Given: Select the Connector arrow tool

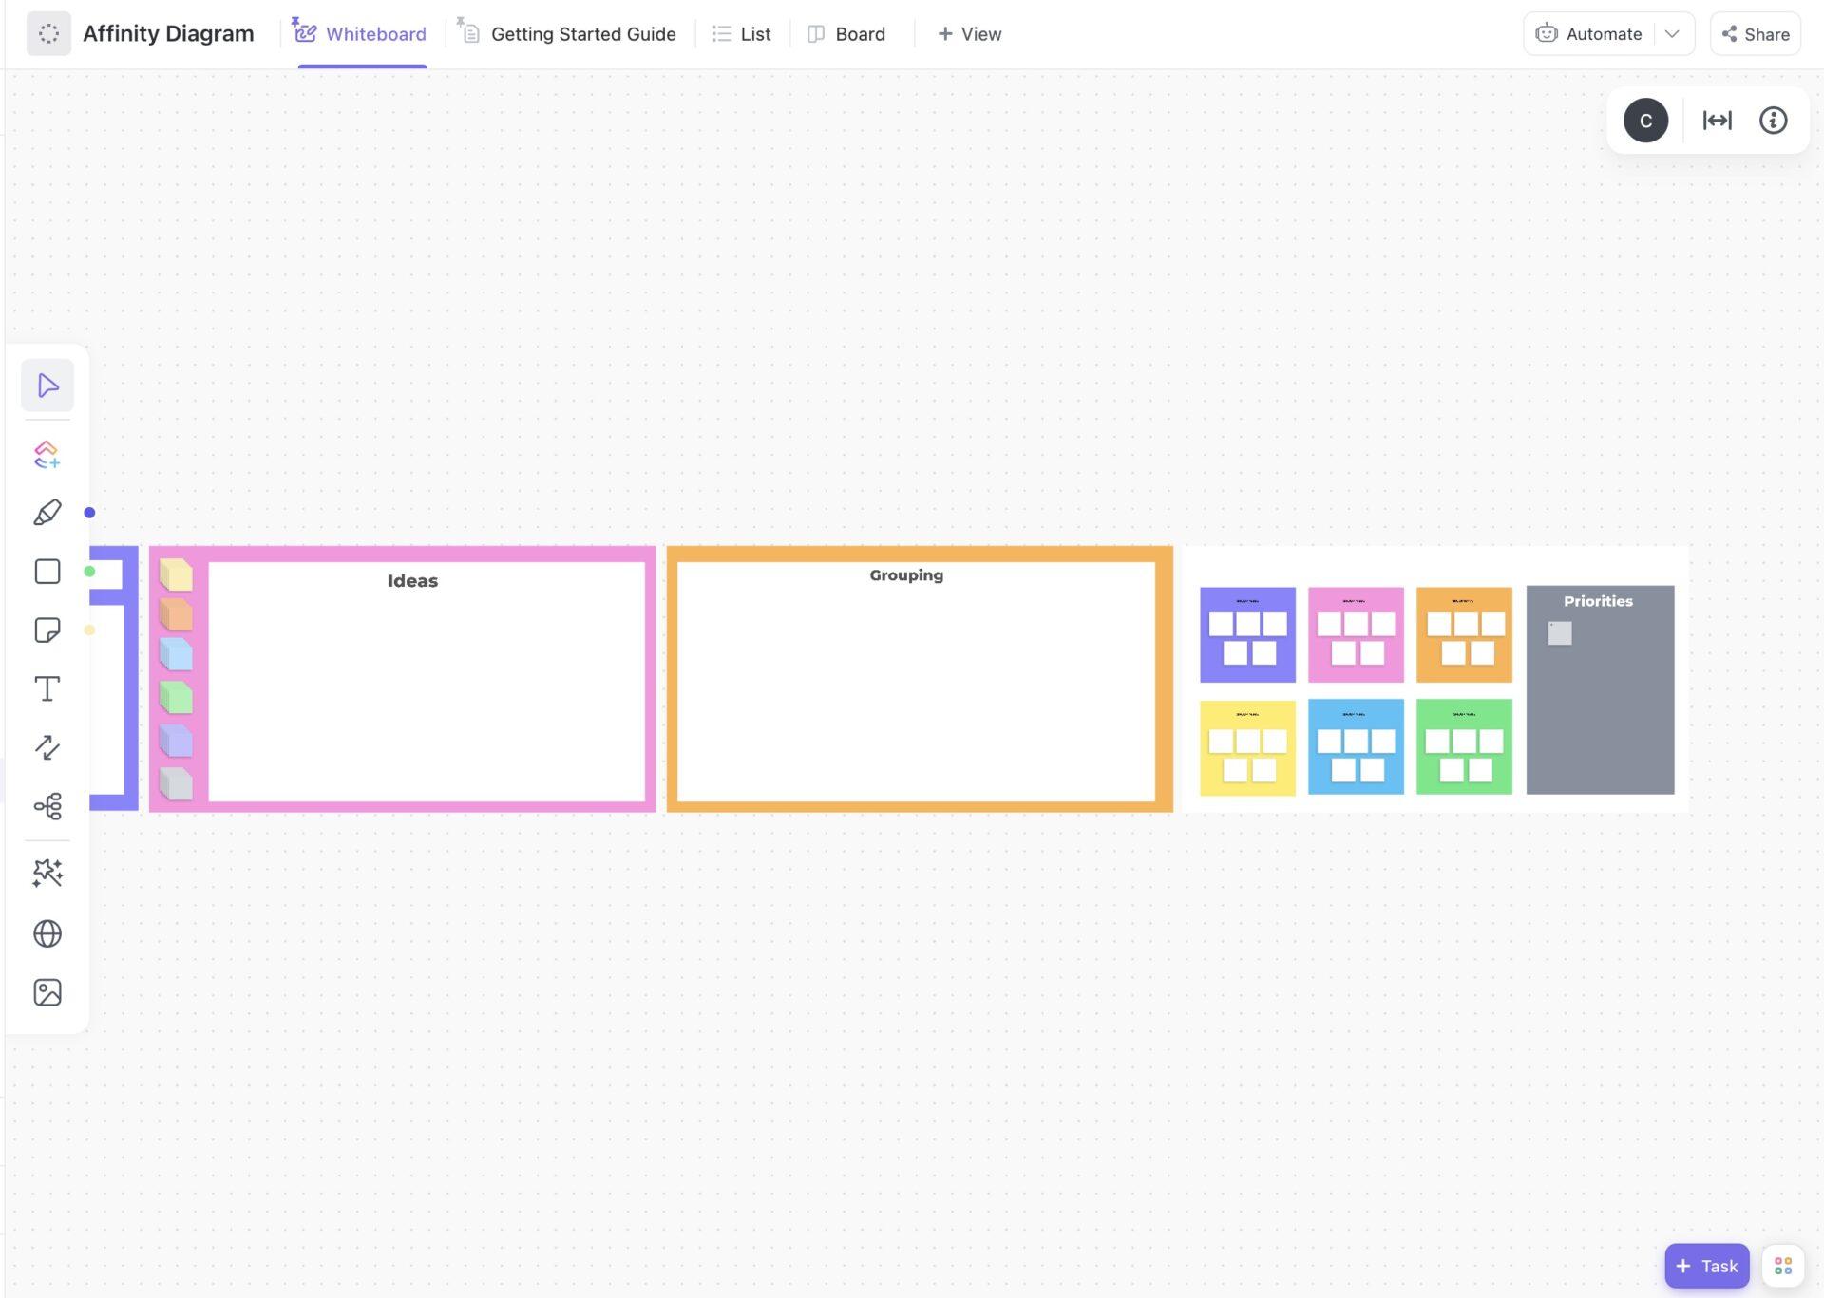Looking at the screenshot, I should (47, 747).
